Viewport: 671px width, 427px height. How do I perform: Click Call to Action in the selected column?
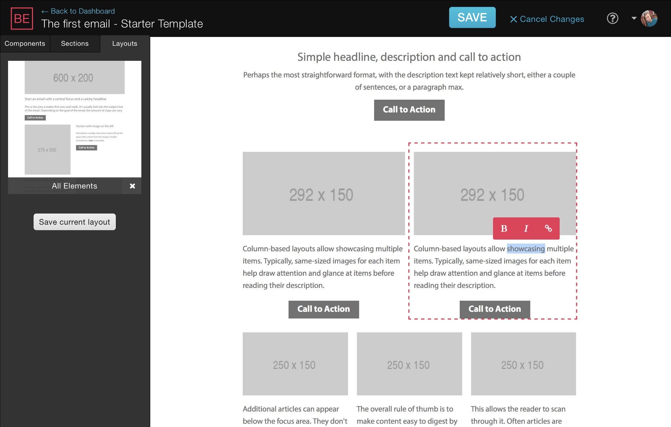(494, 309)
